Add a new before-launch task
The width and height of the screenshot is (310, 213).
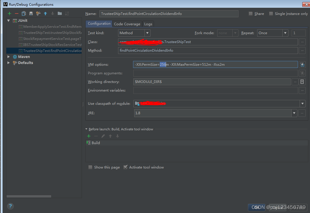point(89,136)
